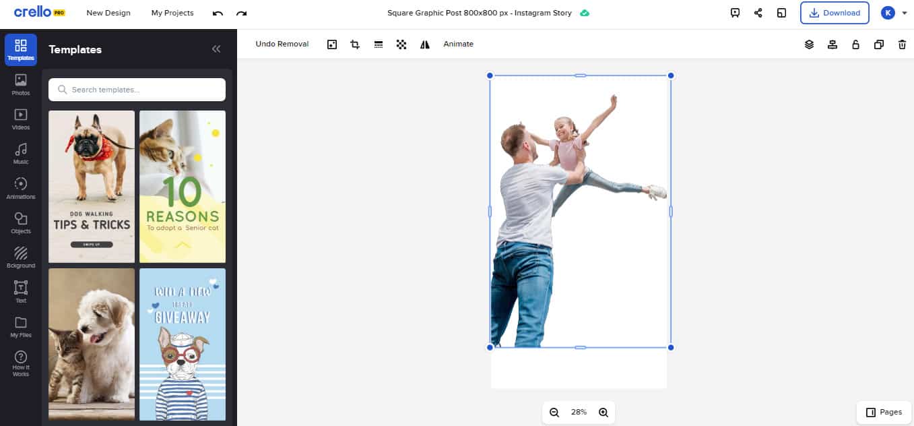The image size is (914, 426).
Task: Zoom in with the plus magnifier
Action: coord(603,413)
